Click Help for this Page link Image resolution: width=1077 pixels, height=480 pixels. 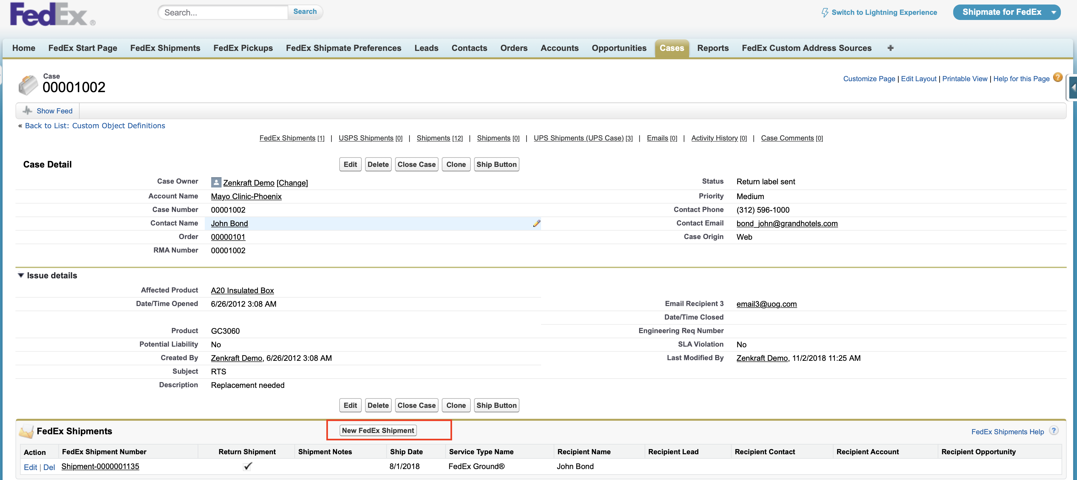coord(1021,79)
